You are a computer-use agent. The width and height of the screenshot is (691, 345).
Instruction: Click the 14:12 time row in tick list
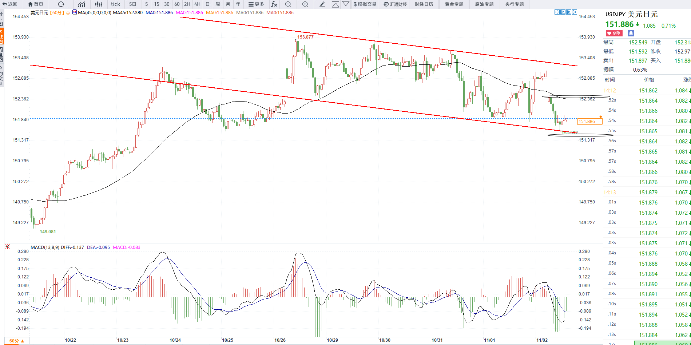[x=647, y=91]
